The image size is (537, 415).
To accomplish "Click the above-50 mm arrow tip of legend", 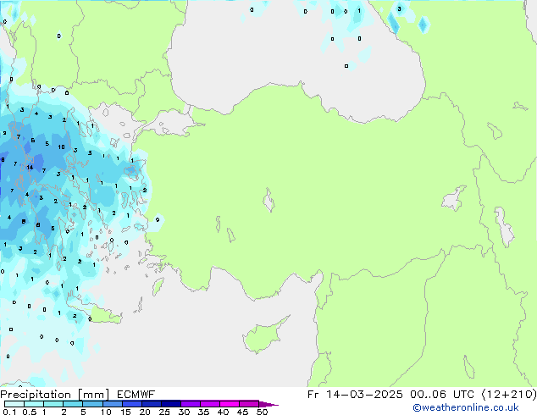I will [268, 404].
